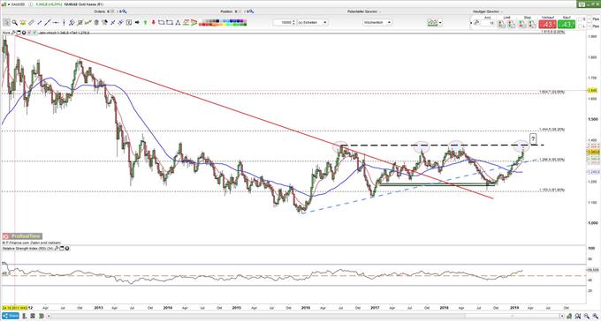
Task: Select the horizontal line tool
Action: click(x=56, y=22)
